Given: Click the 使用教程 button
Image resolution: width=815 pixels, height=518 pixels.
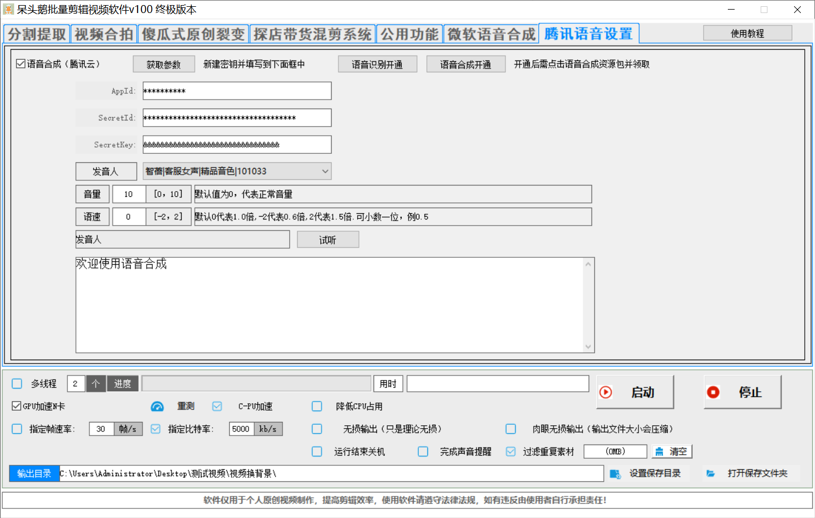Looking at the screenshot, I should [x=748, y=33].
